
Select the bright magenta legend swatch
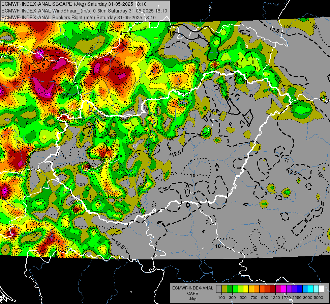[284, 289]
